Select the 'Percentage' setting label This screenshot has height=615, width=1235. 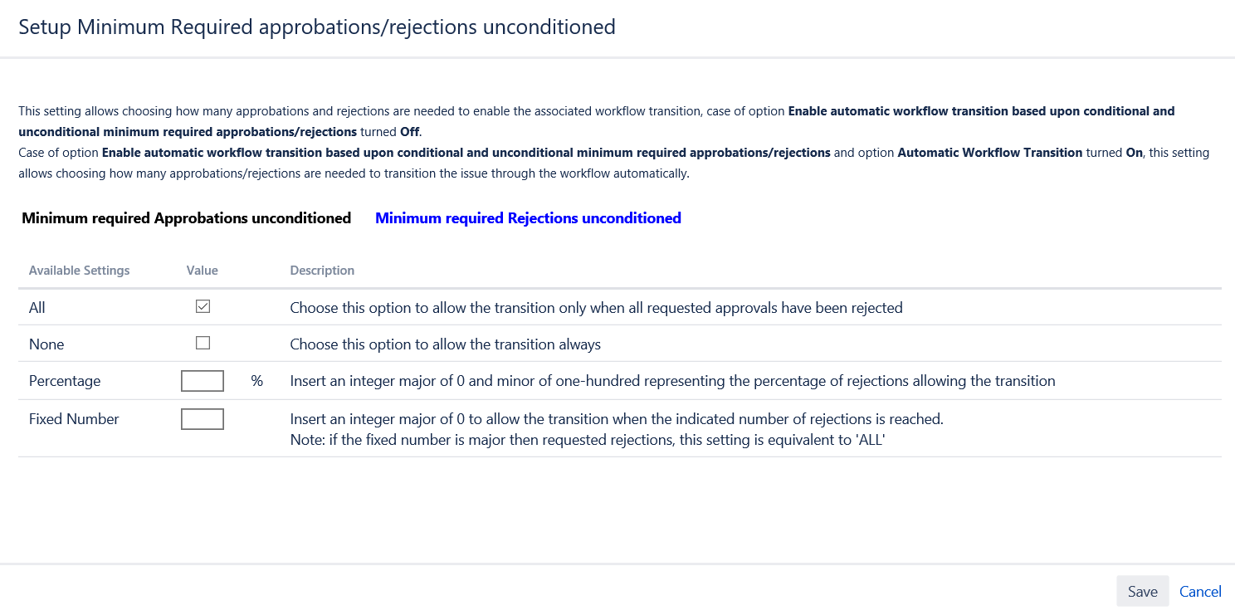pos(65,381)
